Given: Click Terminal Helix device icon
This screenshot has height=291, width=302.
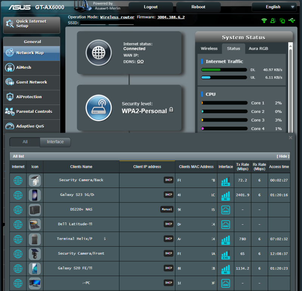Looking at the screenshot, I should (35, 239).
